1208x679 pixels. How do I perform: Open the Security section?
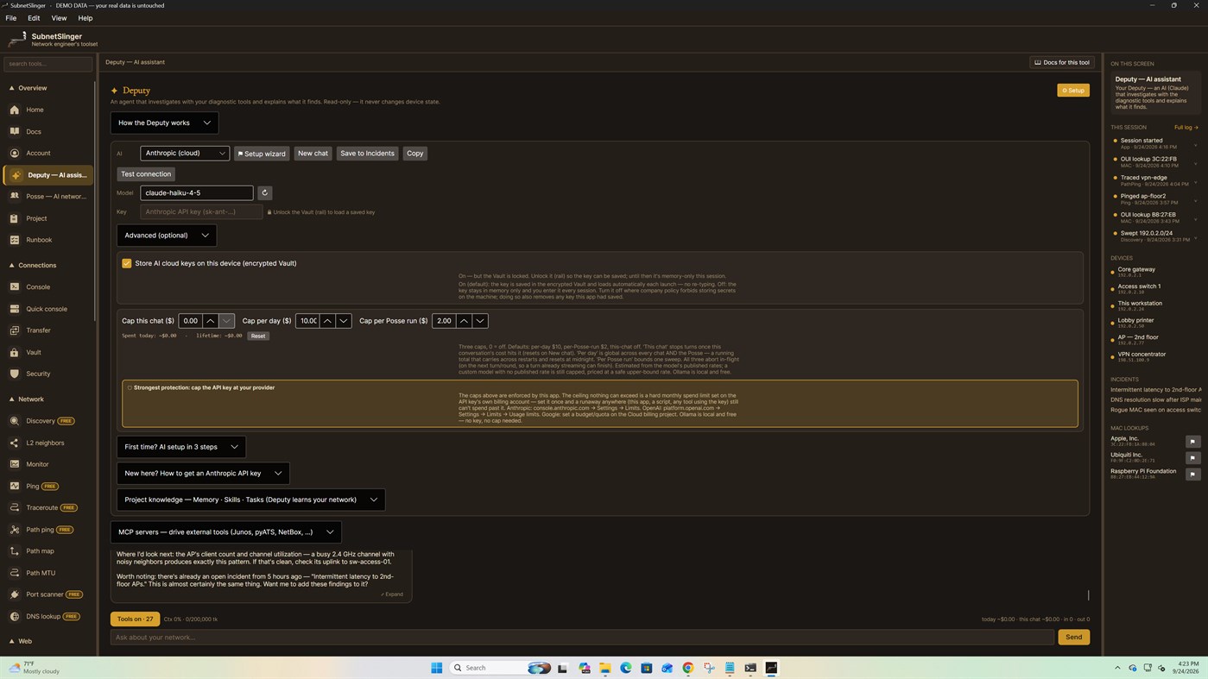click(47, 374)
